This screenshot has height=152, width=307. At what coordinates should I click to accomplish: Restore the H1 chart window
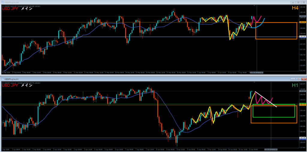coord(298,79)
